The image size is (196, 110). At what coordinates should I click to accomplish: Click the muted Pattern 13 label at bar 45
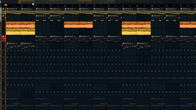[x=144, y=106]
